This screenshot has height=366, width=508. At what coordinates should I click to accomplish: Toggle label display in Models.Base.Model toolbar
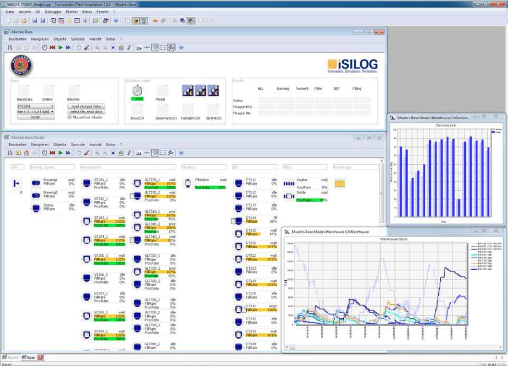point(156,153)
